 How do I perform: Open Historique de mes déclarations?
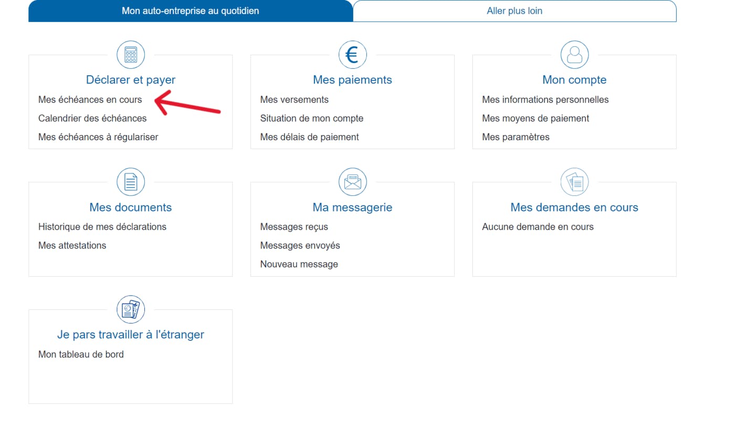pyautogui.click(x=102, y=226)
